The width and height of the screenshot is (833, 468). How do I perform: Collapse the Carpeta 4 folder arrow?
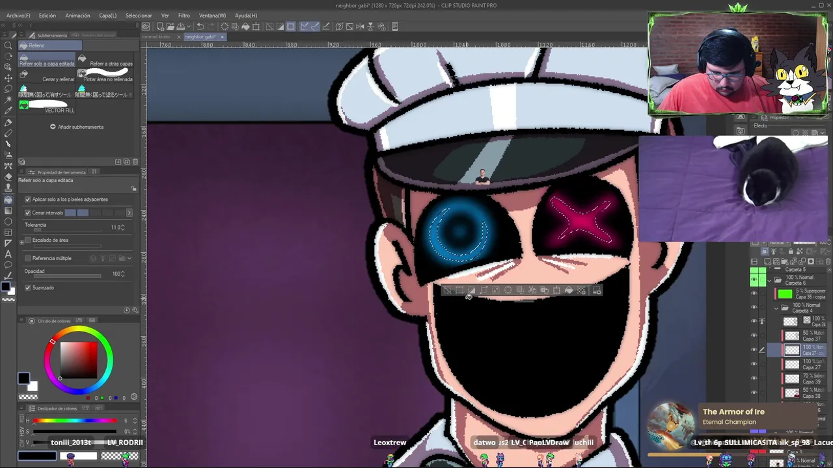[776, 307]
